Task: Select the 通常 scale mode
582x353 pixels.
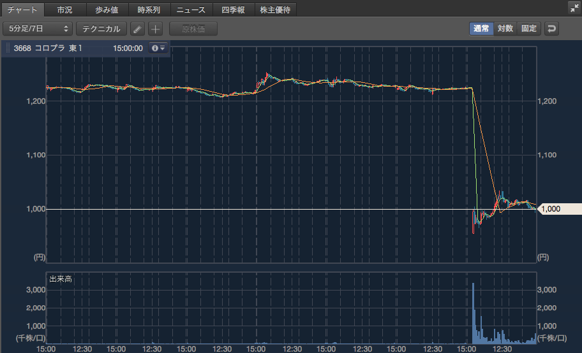Action: [481, 29]
